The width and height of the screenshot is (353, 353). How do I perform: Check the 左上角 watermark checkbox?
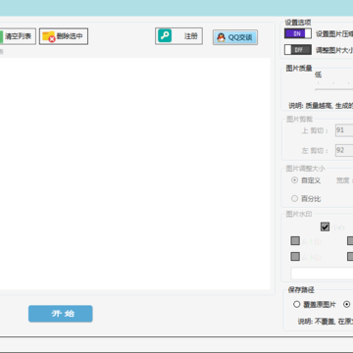(295, 241)
